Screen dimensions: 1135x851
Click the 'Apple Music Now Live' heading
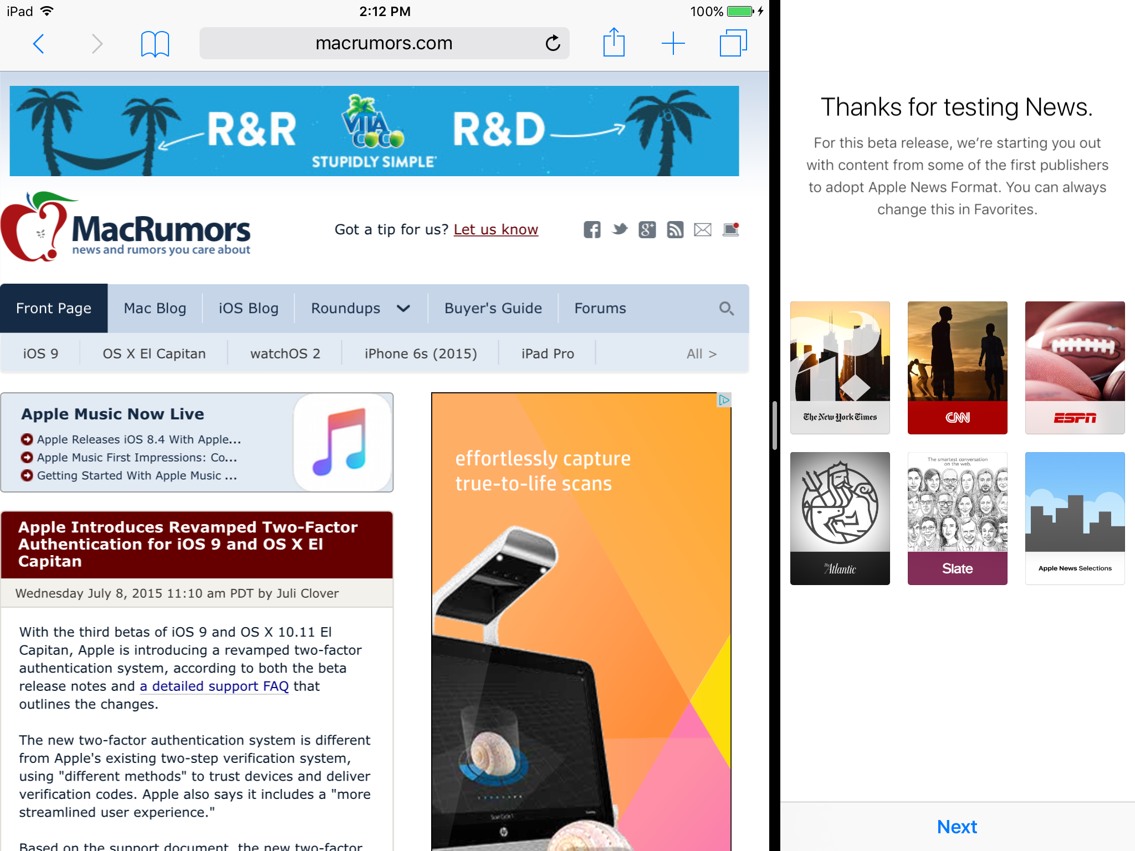(113, 414)
